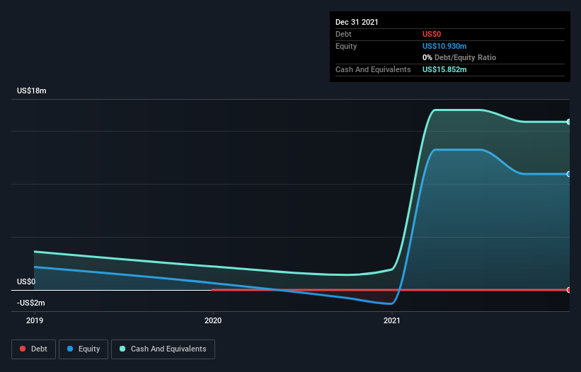Click the Equity row label in the tooltip
Screen dimensions: 581x372
click(346, 46)
